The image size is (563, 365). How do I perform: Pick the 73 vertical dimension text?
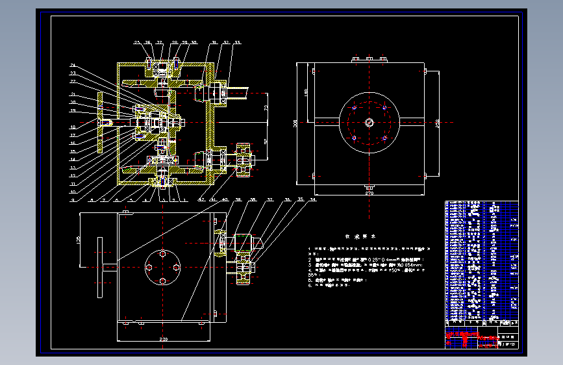tap(266, 107)
